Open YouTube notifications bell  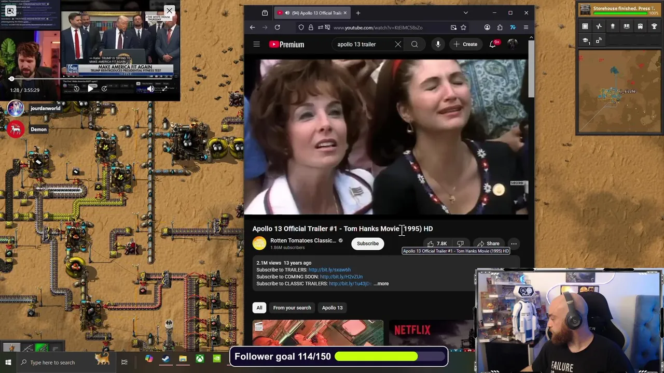coord(492,45)
